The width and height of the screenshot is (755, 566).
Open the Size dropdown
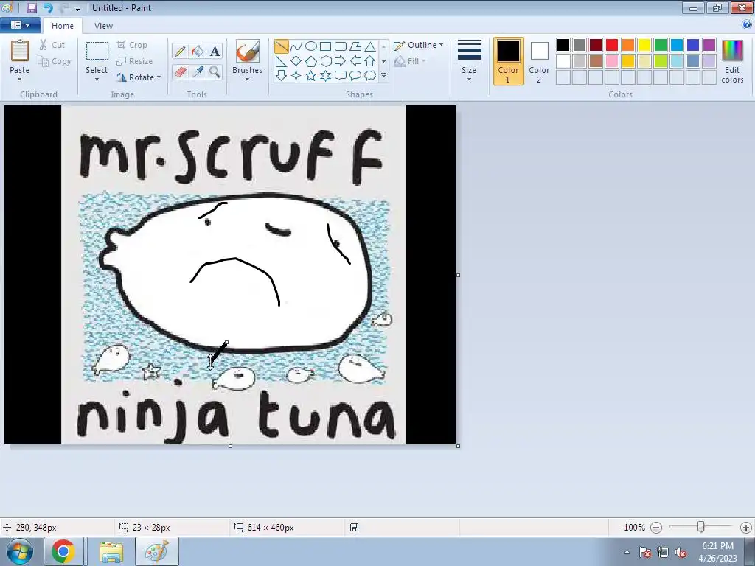pos(469,60)
